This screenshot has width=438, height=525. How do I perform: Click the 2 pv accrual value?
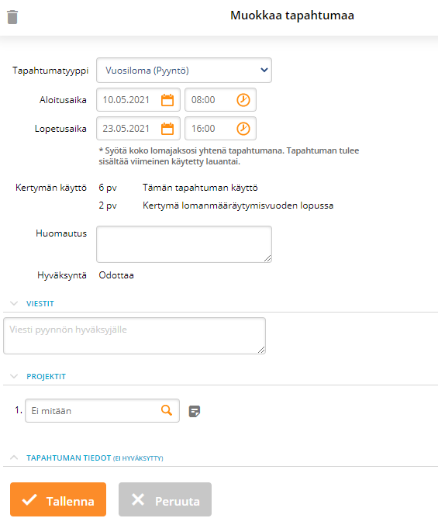click(108, 206)
